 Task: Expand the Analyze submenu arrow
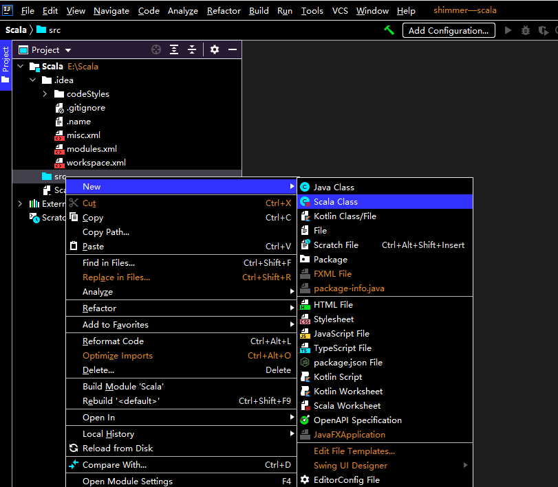(x=292, y=292)
